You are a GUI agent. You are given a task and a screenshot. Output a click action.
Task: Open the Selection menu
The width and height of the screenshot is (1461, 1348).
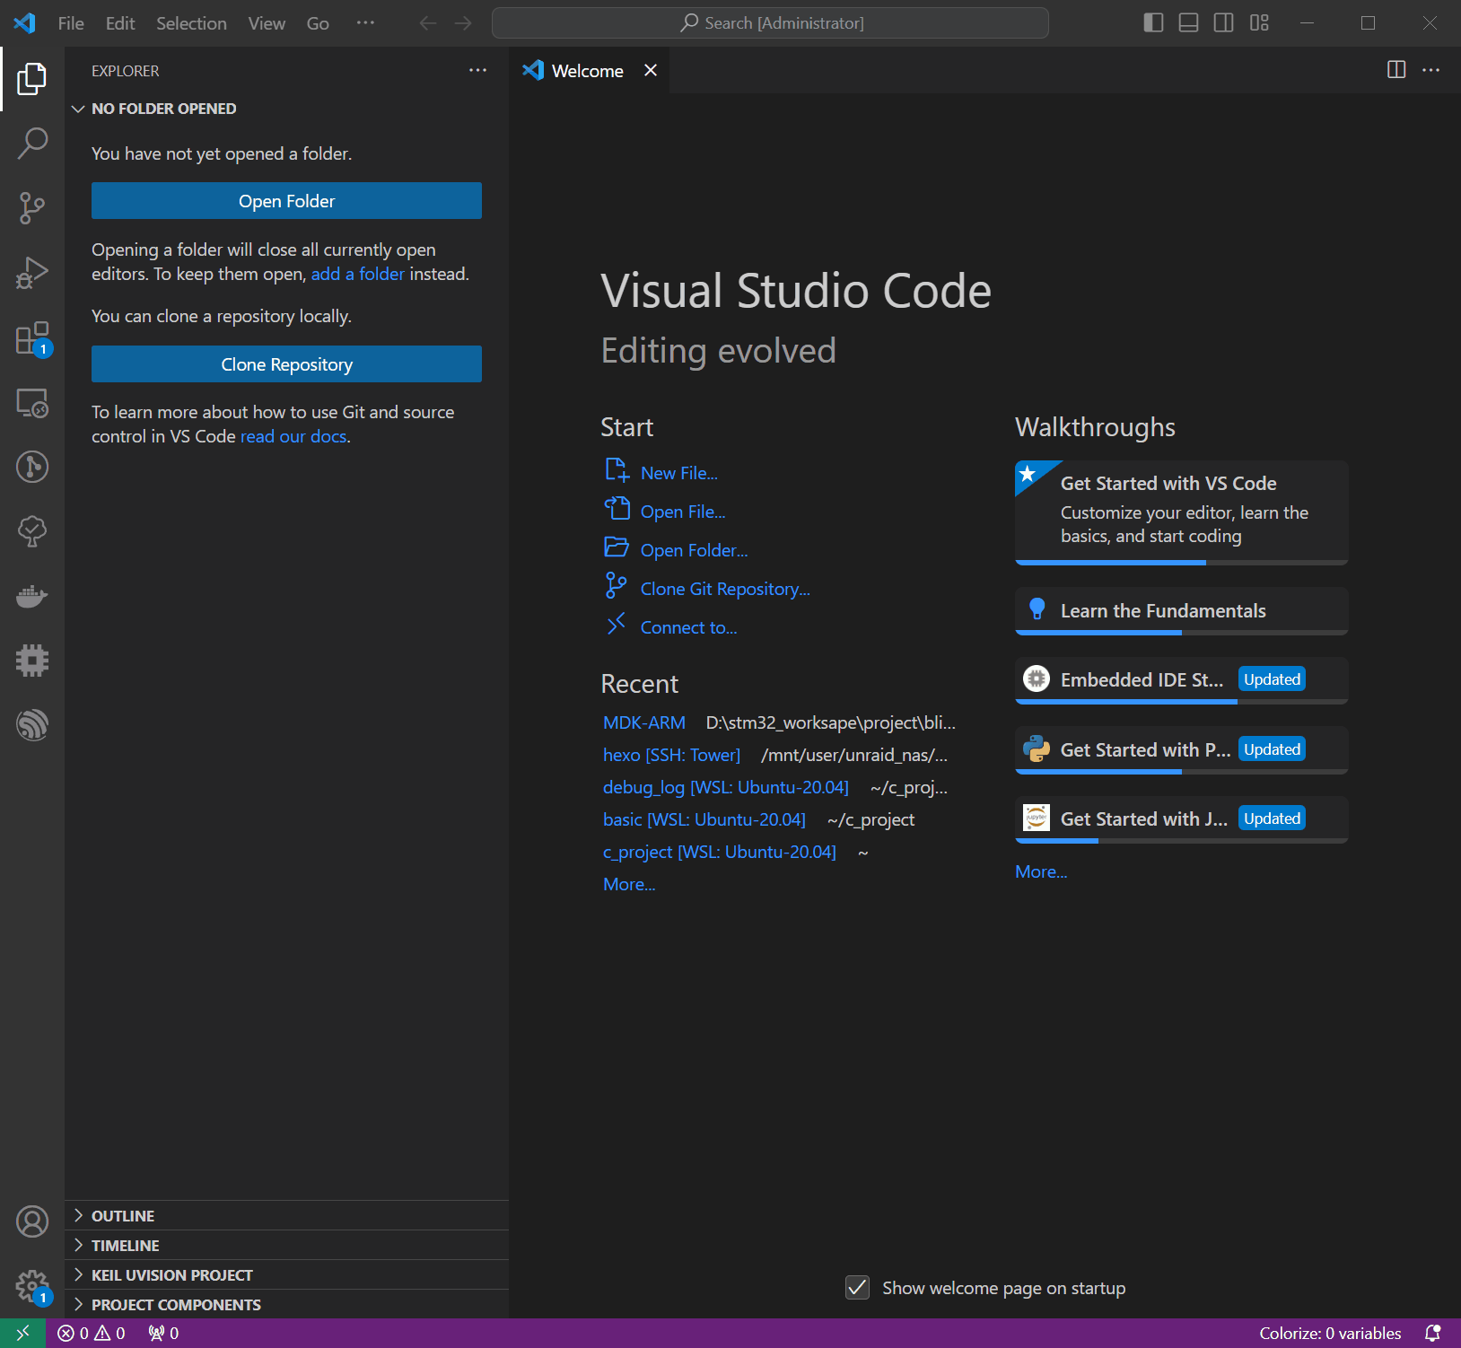[x=191, y=23]
